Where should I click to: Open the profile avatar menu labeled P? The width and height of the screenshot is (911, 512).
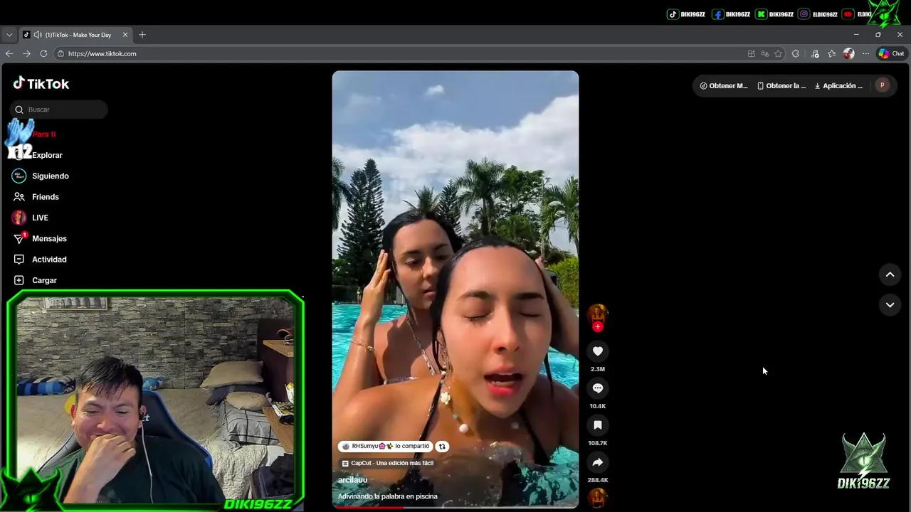(883, 85)
